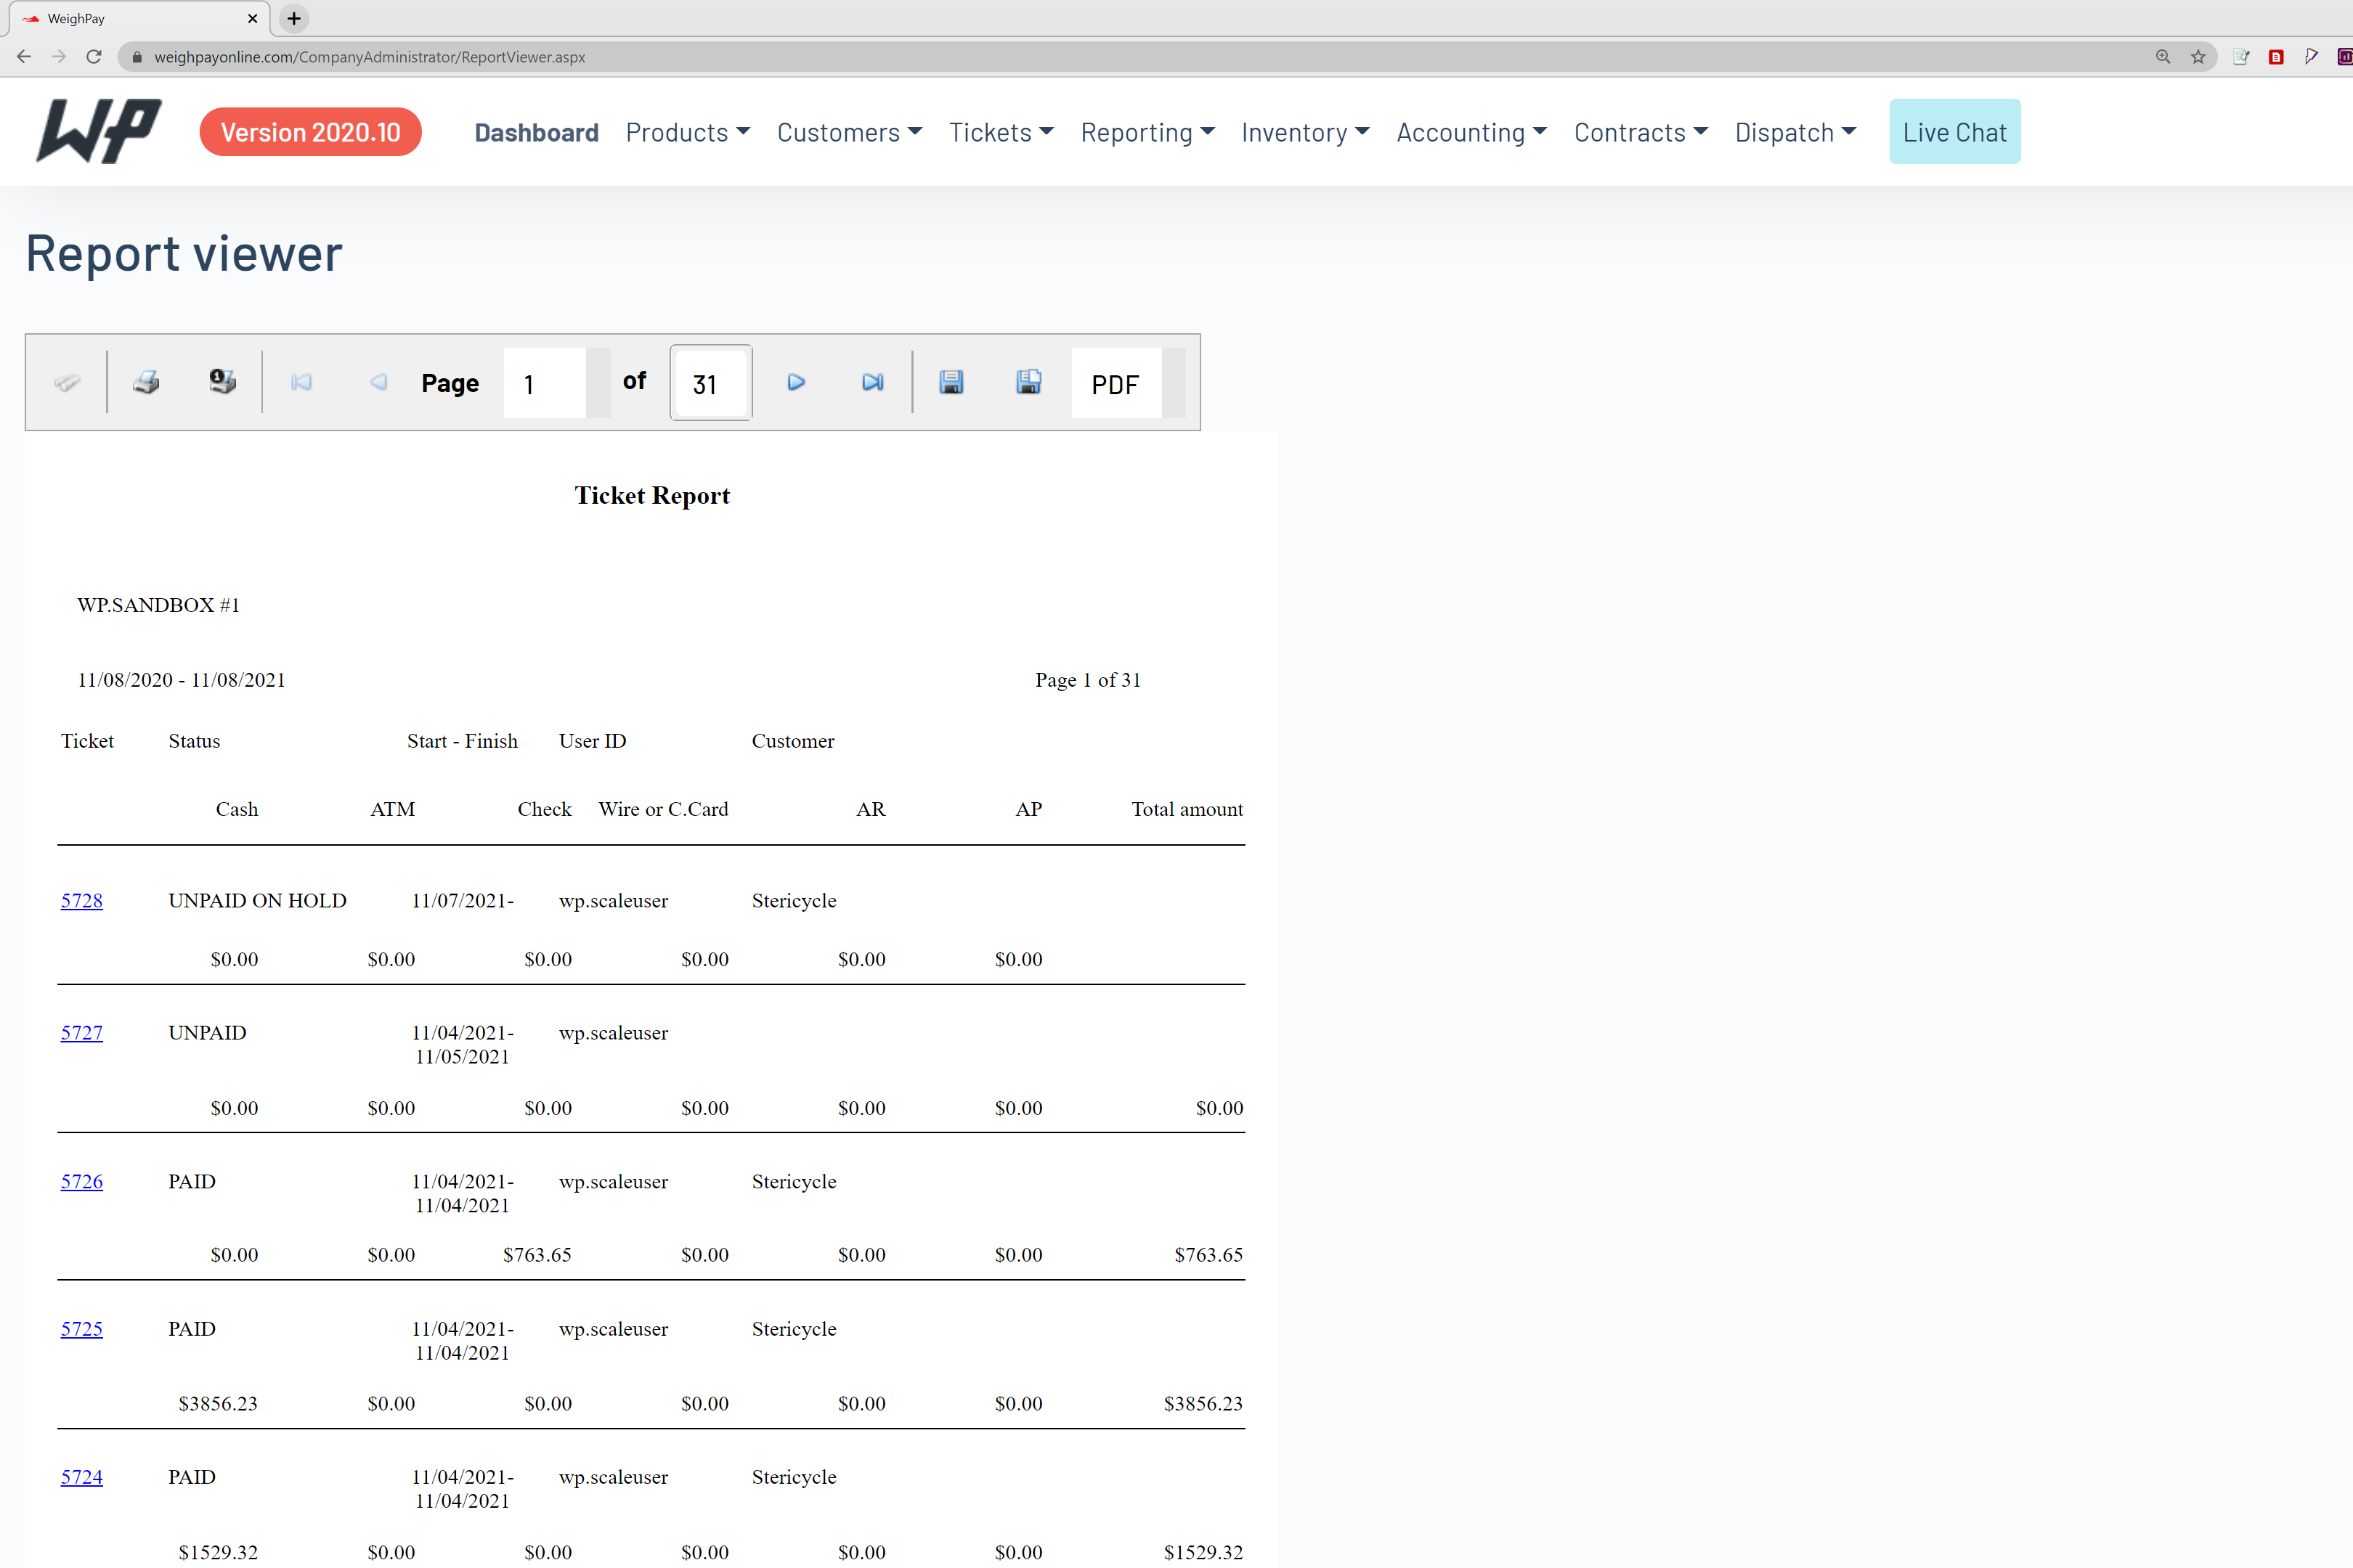Click the save-and-open report icon
The image size is (2353, 1568).
point(1028,382)
